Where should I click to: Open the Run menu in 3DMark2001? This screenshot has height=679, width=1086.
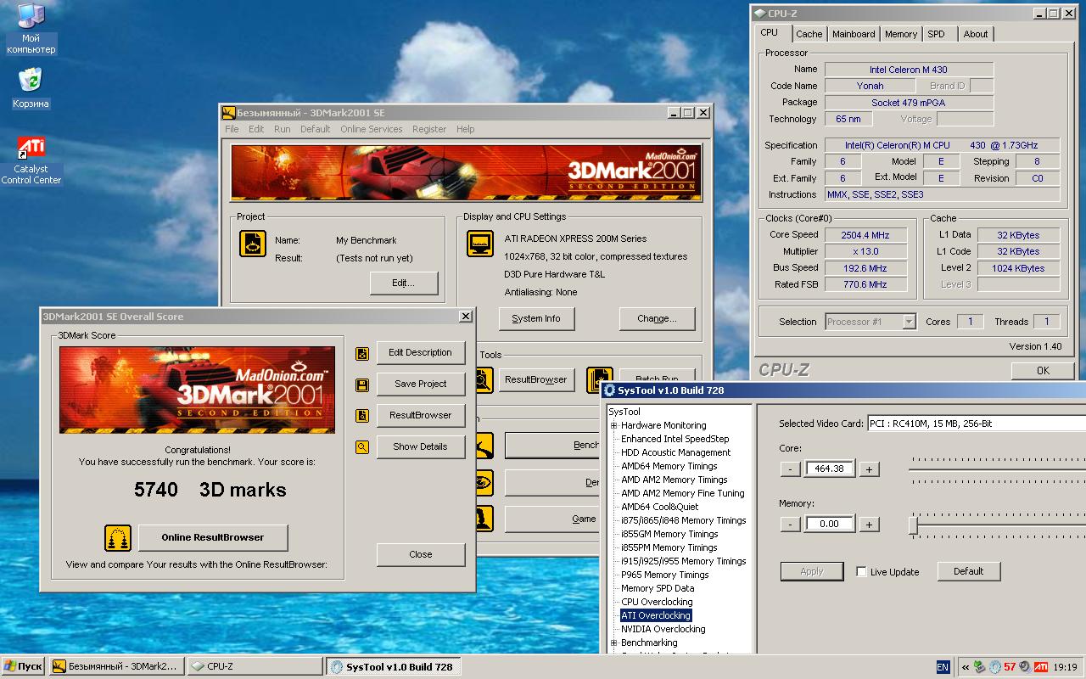(282, 129)
